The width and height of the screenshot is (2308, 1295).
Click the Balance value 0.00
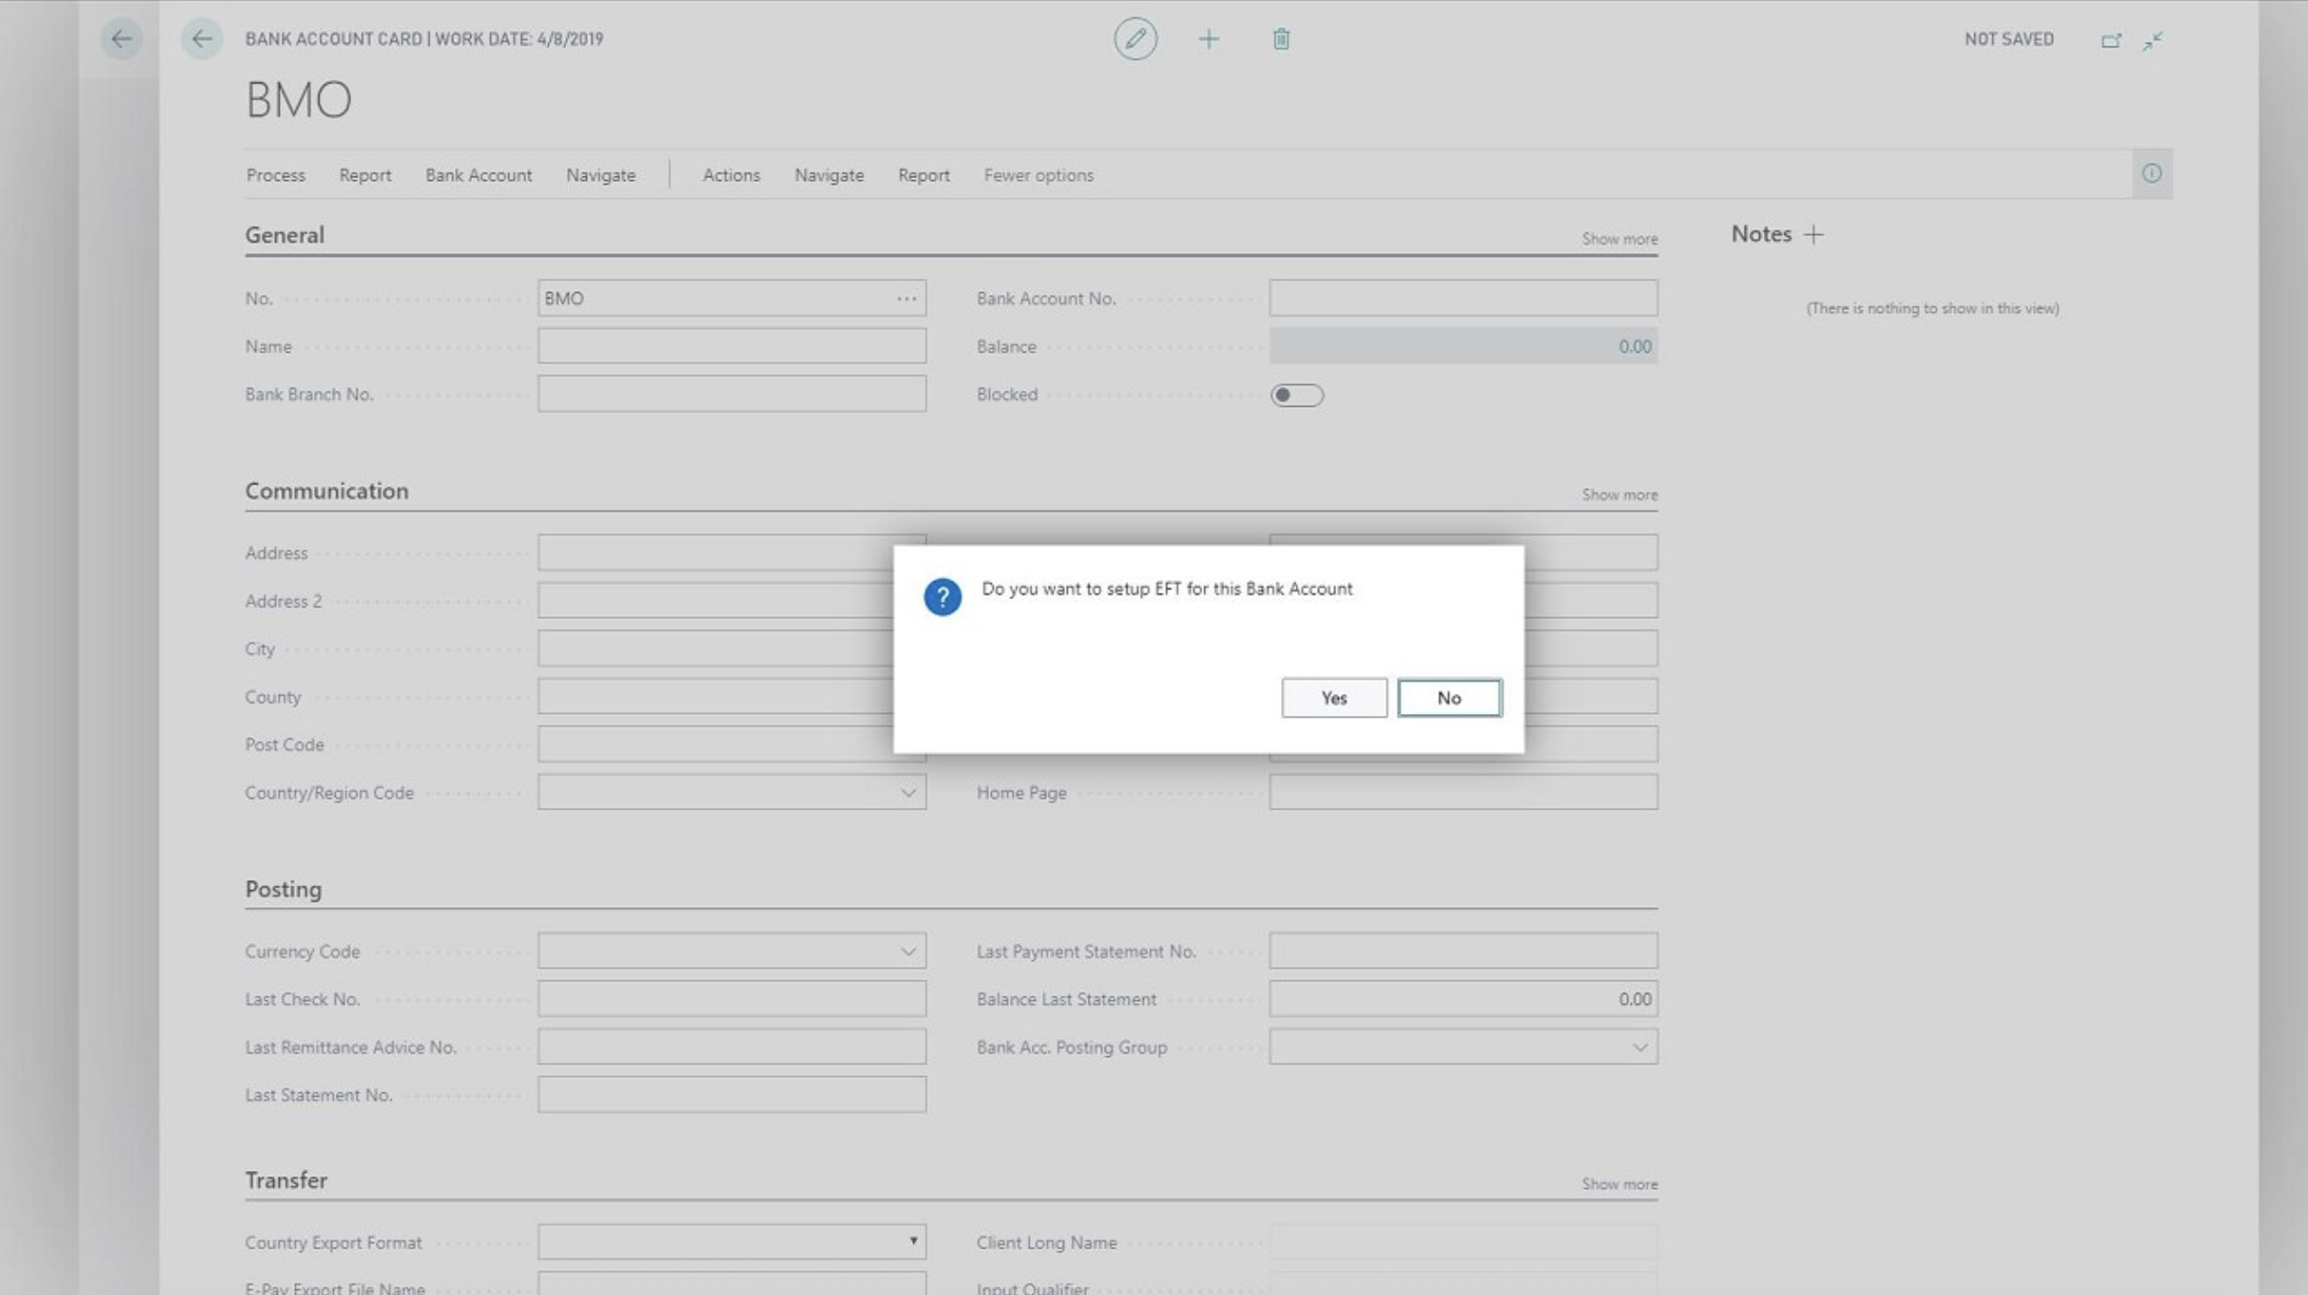coord(1635,347)
